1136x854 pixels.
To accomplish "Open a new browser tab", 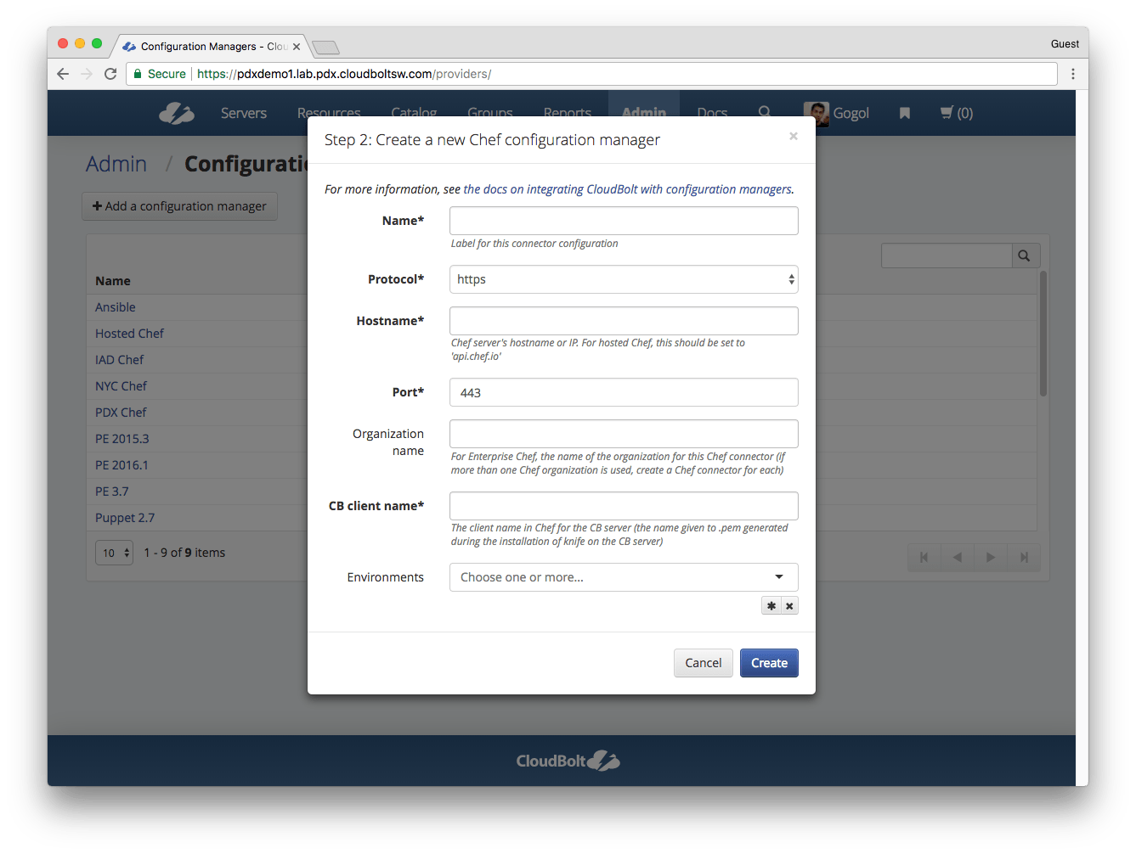I will pos(325,48).
